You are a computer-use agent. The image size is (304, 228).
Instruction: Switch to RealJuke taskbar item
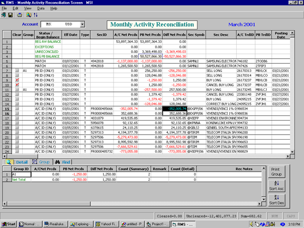click(55, 224)
